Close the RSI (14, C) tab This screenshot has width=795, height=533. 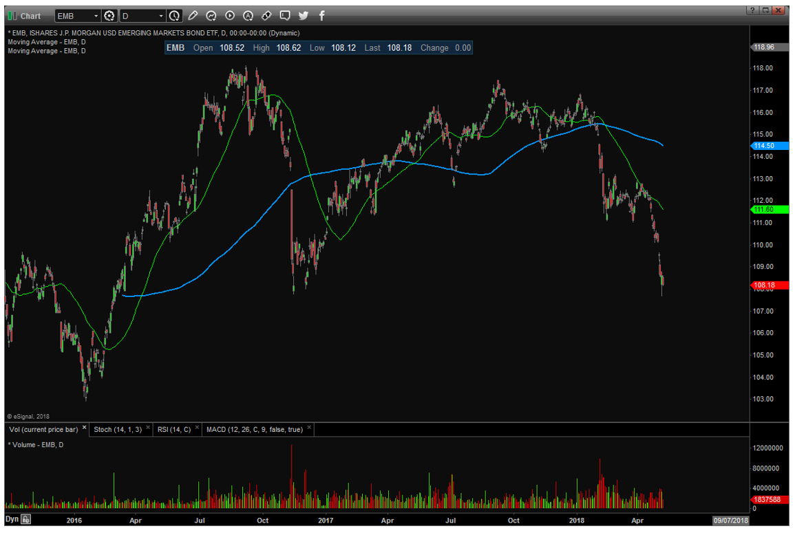click(x=198, y=428)
